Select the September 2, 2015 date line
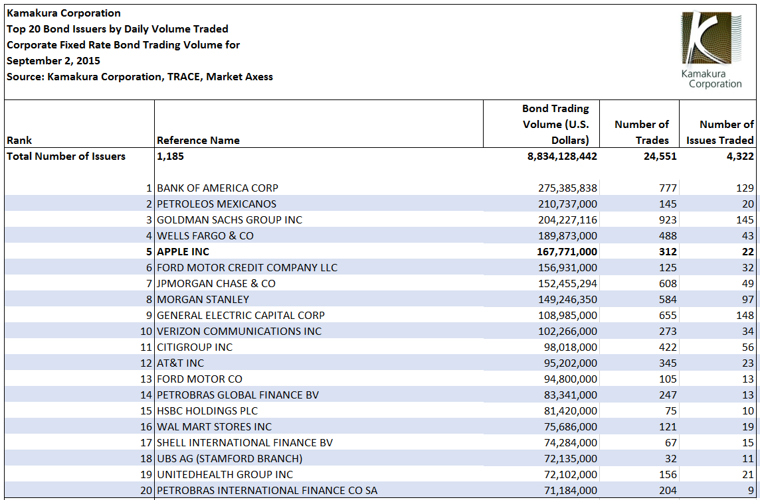The image size is (760, 500). point(53,61)
